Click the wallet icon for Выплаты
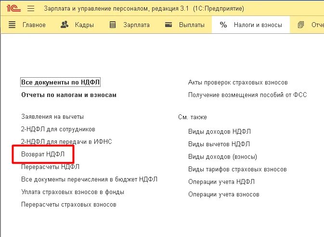This screenshot has height=237, width=324. point(168,25)
